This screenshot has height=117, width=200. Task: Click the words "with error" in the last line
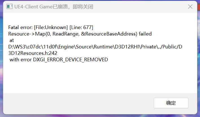tap(21, 60)
